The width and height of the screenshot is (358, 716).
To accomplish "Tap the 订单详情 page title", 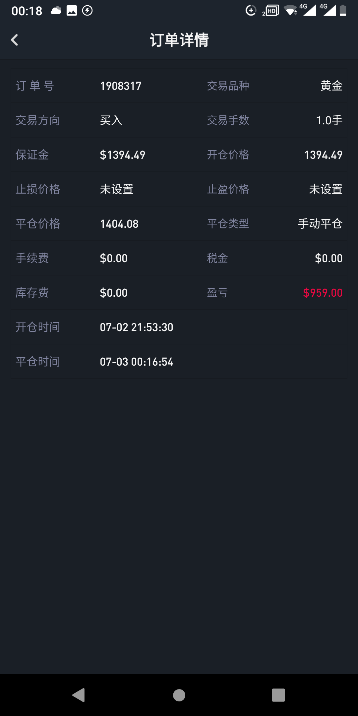I will 179,40.
